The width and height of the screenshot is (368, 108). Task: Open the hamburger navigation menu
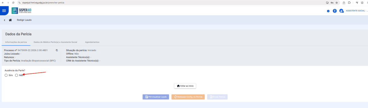(x=4, y=11)
